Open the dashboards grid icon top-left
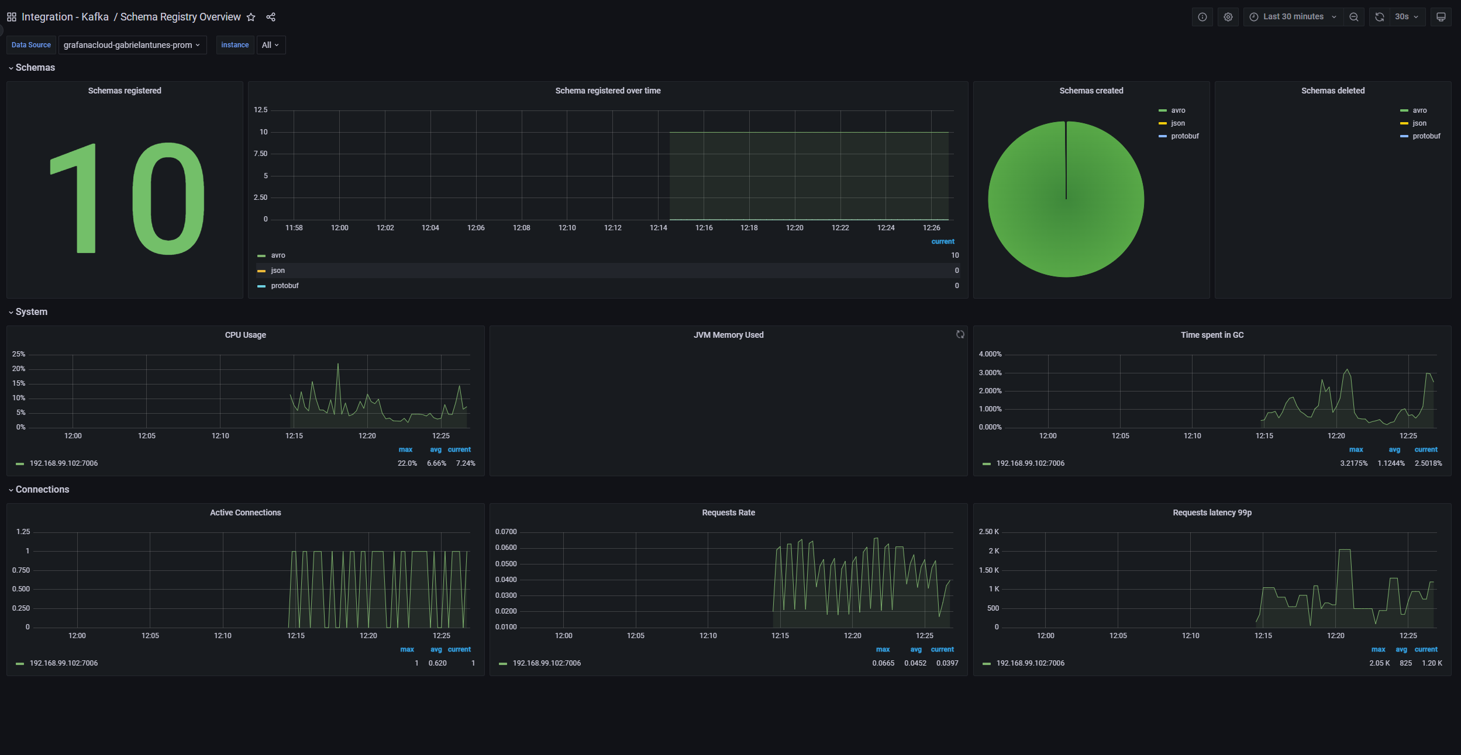 (x=11, y=16)
